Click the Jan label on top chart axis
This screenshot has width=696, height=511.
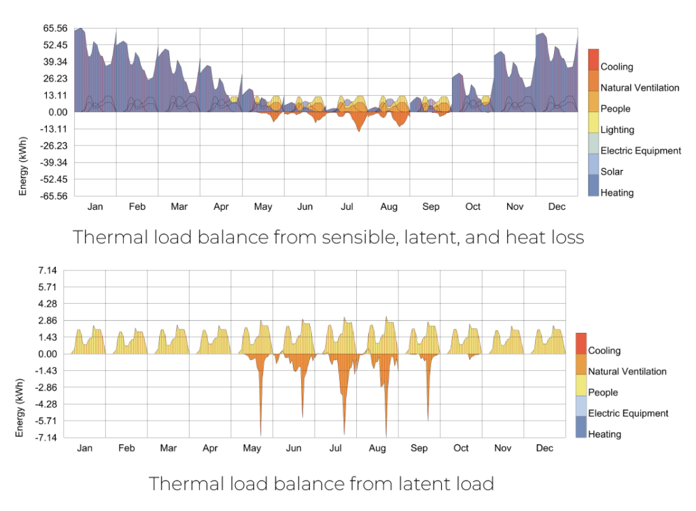(x=95, y=207)
